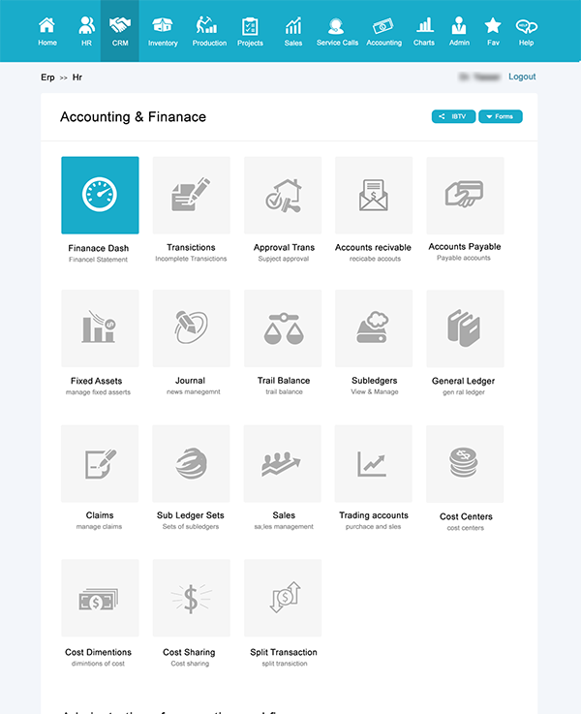Click the Split Transaction icon

[x=283, y=598]
